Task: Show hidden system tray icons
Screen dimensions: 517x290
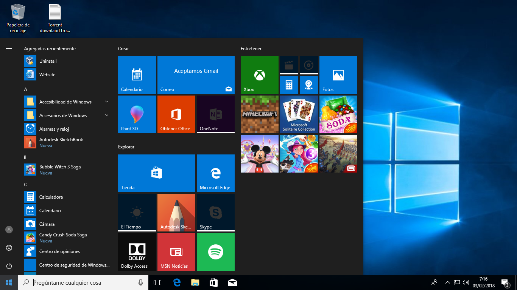Action: (x=447, y=282)
